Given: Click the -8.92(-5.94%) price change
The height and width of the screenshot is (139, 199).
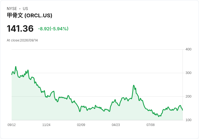Looking at the screenshot, I should [x=53, y=29].
